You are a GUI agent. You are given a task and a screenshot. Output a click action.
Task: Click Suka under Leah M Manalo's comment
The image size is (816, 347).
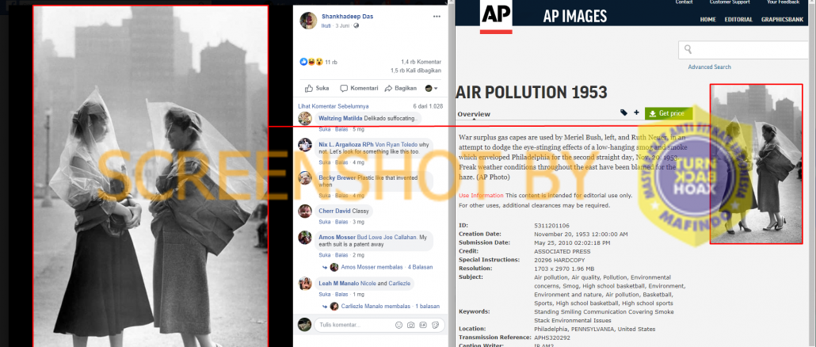coord(324,295)
